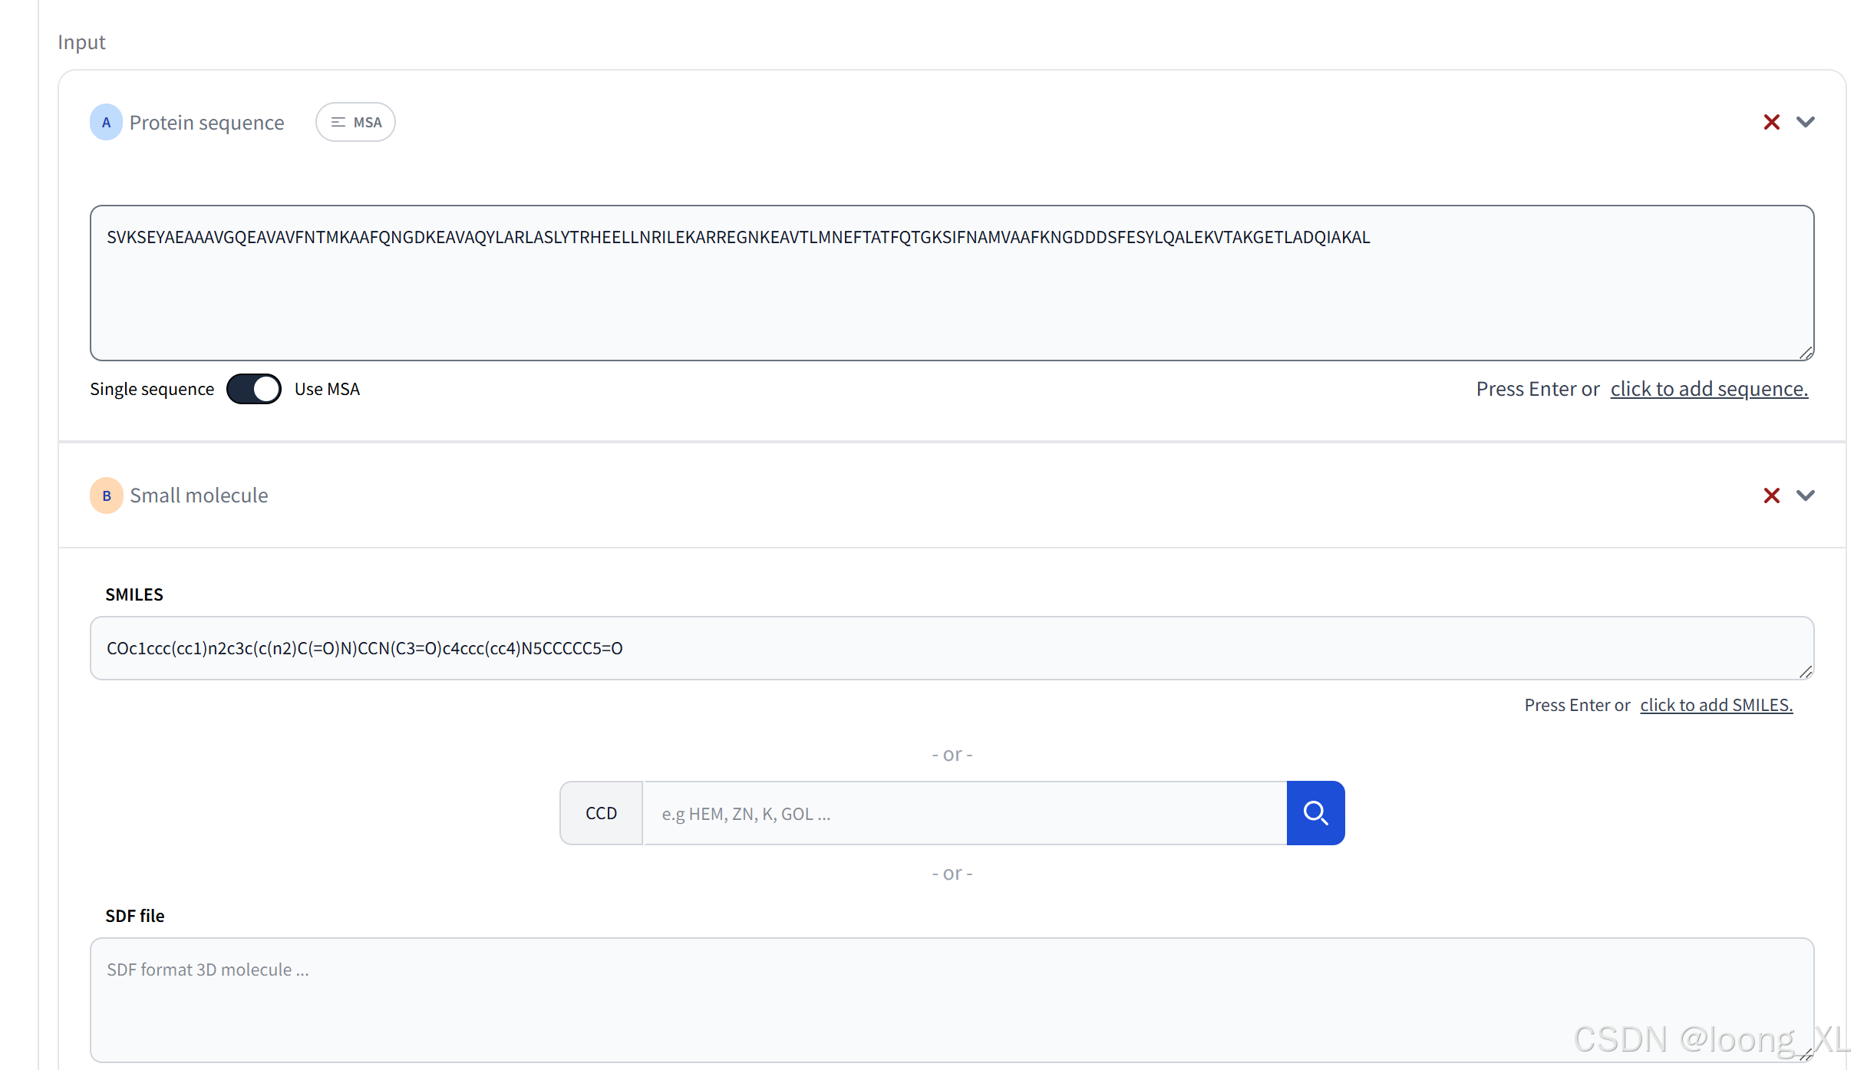Click the MSA pill button with lines icon

[355, 122]
